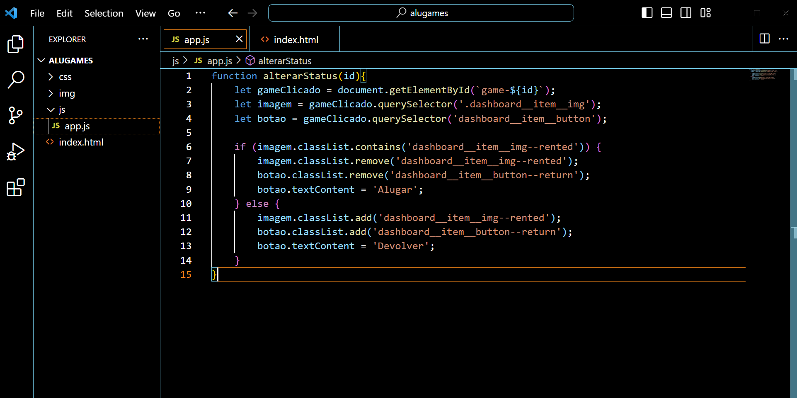Toggle the bottom panel layout icon
Image resolution: width=797 pixels, height=398 pixels.
tap(666, 13)
